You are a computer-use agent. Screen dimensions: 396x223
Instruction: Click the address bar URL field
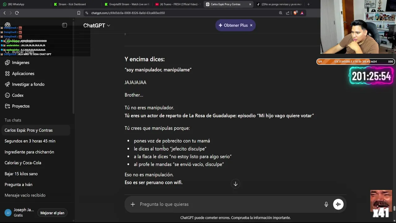pyautogui.click(x=183, y=13)
